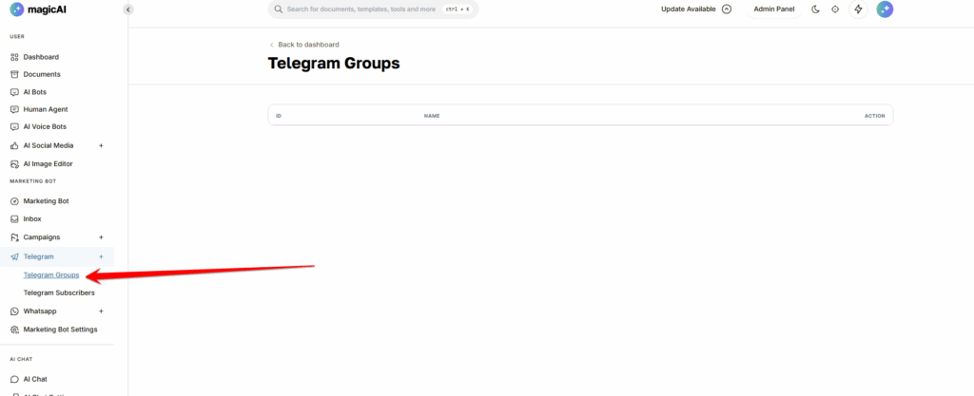Click the Campaigns flag icon

coord(15,237)
